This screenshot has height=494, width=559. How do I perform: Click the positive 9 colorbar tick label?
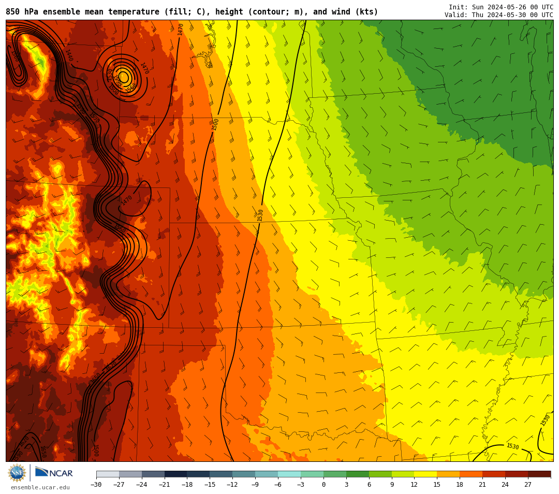click(392, 484)
